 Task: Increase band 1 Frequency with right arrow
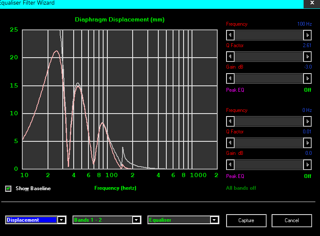pos(307,35)
